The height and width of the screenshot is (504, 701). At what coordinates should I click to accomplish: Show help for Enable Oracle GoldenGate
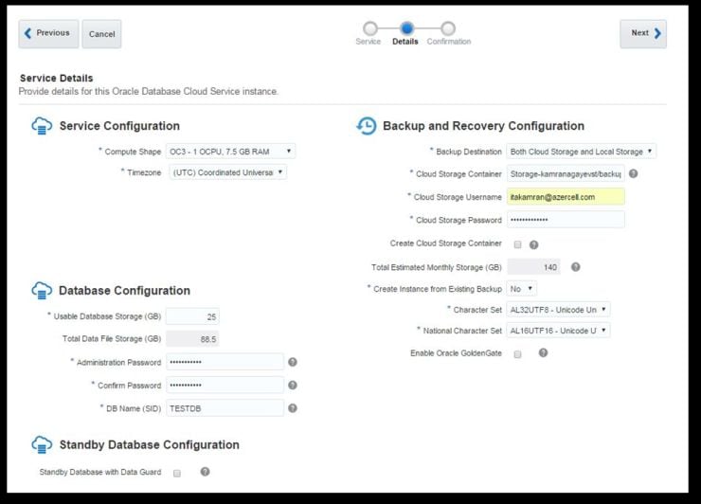pyautogui.click(x=543, y=352)
